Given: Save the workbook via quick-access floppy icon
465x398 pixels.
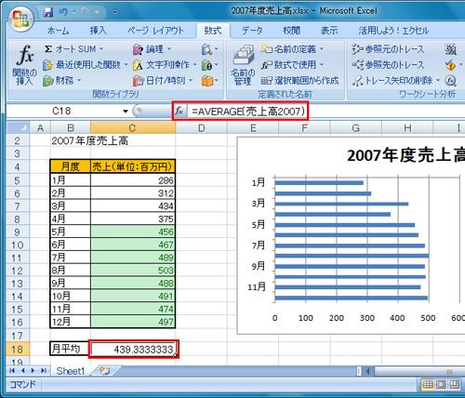Looking at the screenshot, I should pos(47,12).
